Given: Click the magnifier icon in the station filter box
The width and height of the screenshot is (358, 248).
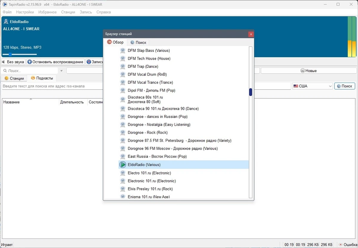Looking at the screenshot, I should point(5,71).
